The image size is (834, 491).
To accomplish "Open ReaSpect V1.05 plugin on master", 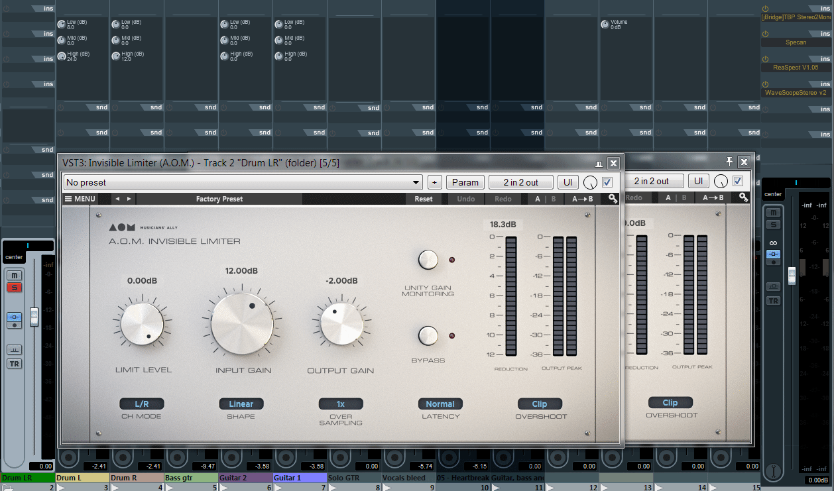I will (796, 68).
